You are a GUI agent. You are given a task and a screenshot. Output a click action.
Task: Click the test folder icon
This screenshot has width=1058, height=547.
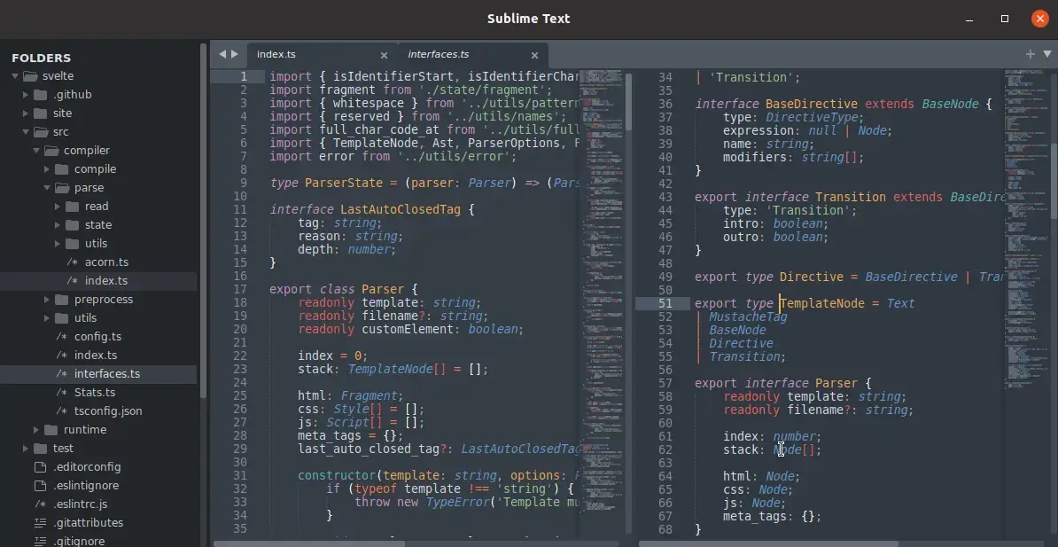click(x=41, y=449)
